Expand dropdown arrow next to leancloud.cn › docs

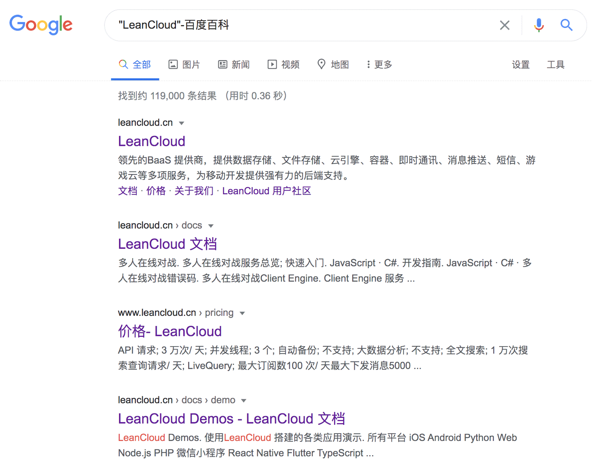(211, 226)
